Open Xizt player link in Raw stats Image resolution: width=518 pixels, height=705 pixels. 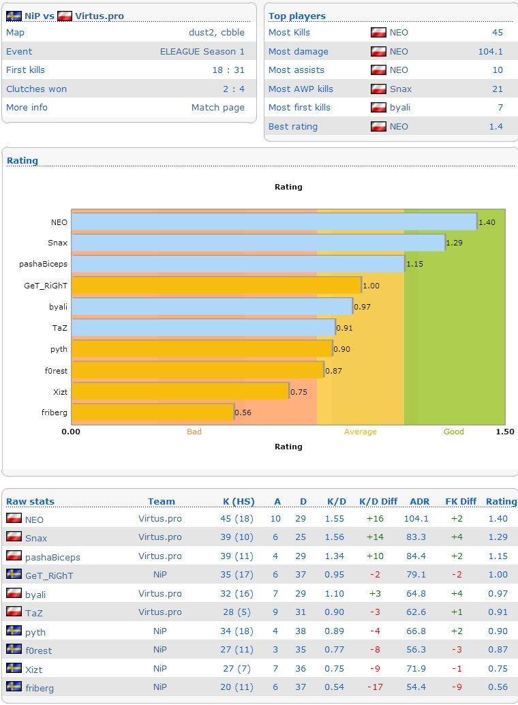33,670
